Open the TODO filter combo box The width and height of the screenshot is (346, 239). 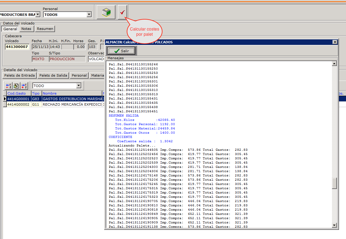(x=79, y=86)
